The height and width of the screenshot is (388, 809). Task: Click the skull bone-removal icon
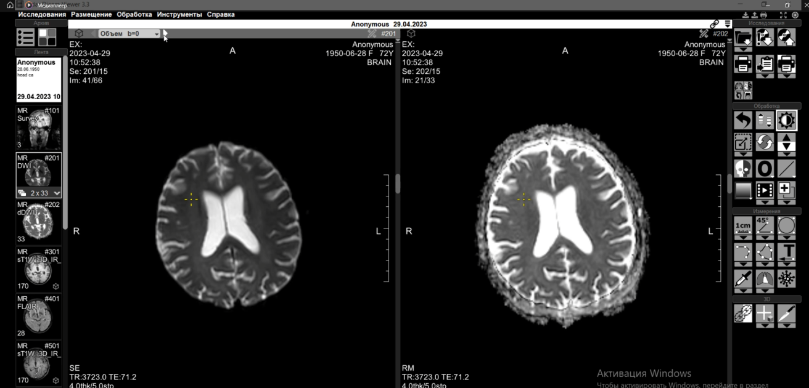point(743,169)
